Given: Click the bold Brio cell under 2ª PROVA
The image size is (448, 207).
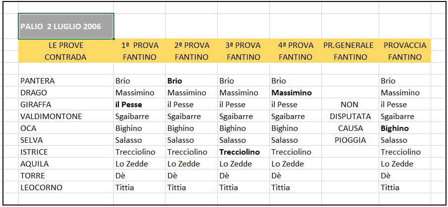Looking at the screenshot, I should pyautogui.click(x=192, y=81).
